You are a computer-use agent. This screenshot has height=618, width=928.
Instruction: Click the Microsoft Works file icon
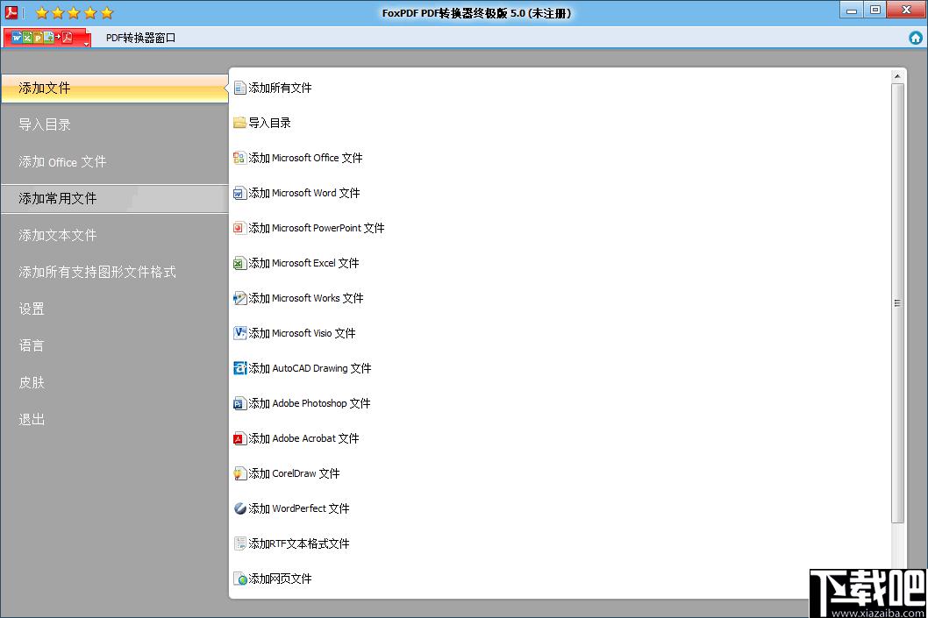(x=239, y=298)
